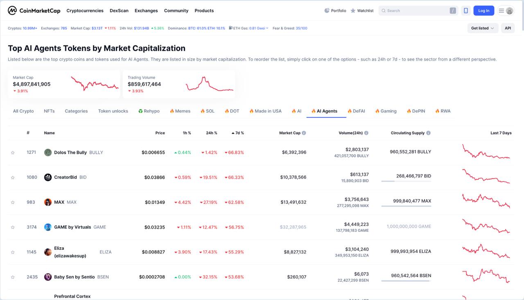Click the Market Cap info icon
524x300 pixels.
point(304,133)
